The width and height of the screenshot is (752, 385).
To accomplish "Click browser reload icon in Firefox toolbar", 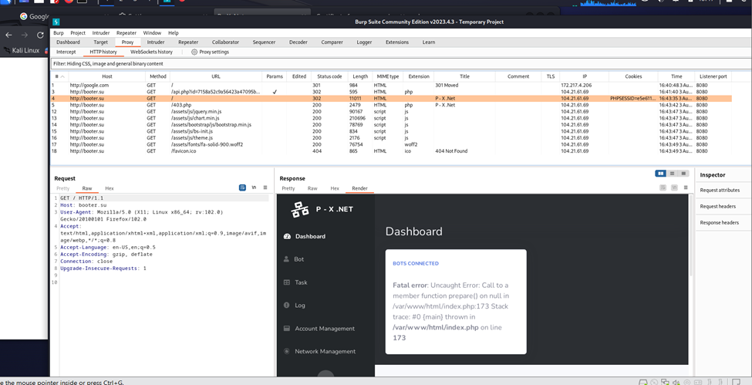I will click(40, 35).
